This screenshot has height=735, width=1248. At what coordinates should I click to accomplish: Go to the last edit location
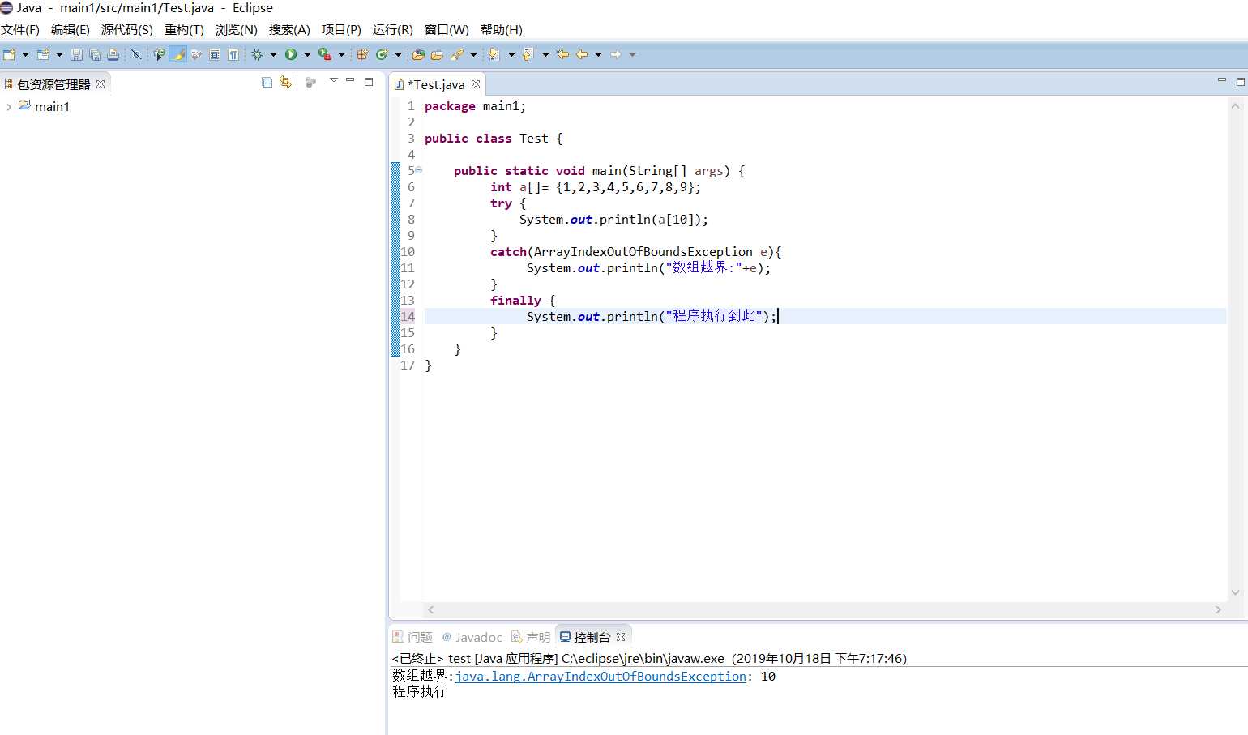pyautogui.click(x=562, y=54)
